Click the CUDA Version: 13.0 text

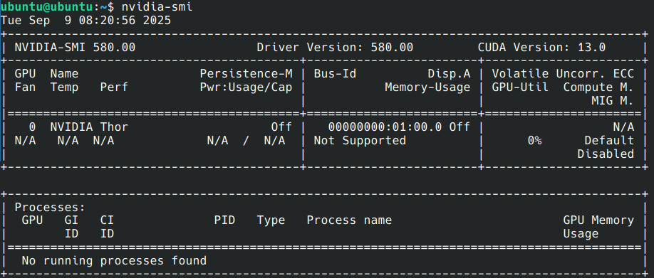542,48
